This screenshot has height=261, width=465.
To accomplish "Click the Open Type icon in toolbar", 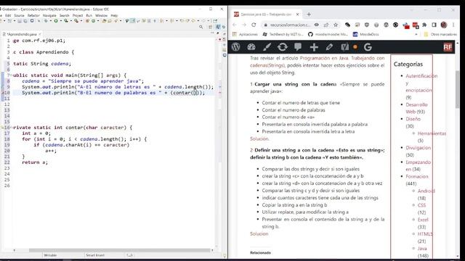I will pyautogui.click(x=104, y=21).
